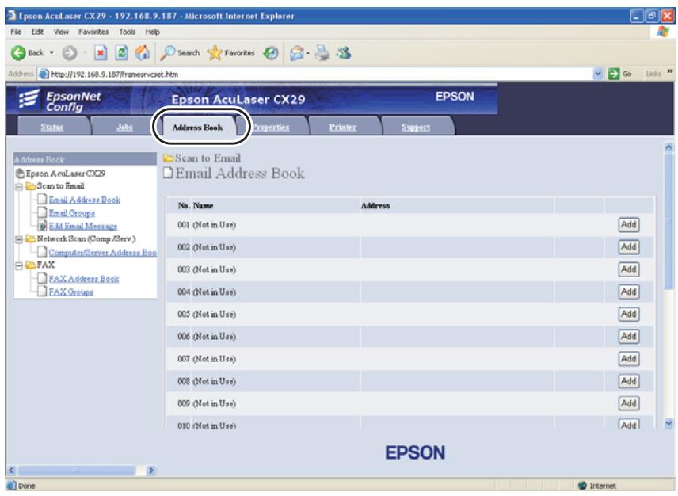Open FAX Address Book link
Image resolution: width=678 pixels, height=496 pixels.
(84, 279)
